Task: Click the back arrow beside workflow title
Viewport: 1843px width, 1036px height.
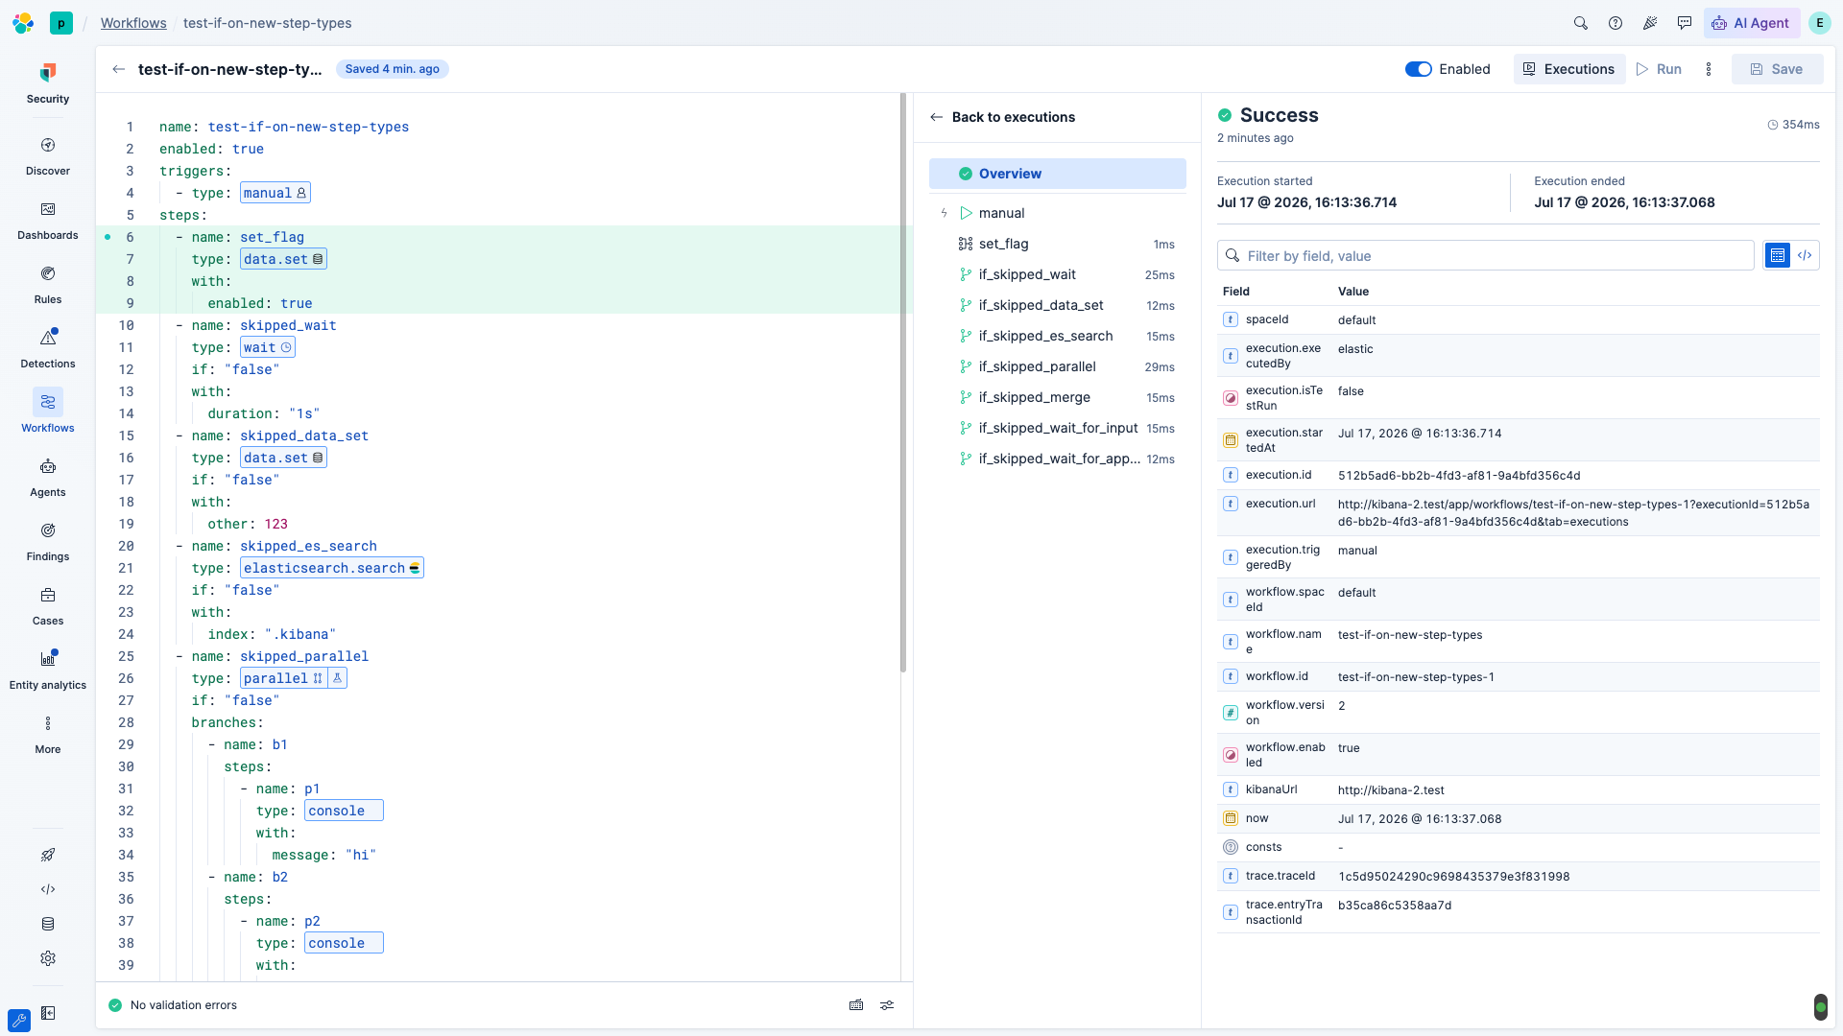Action: tap(118, 69)
